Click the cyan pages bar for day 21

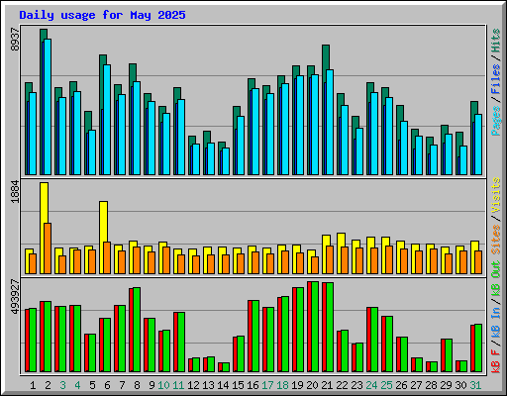[330, 122]
